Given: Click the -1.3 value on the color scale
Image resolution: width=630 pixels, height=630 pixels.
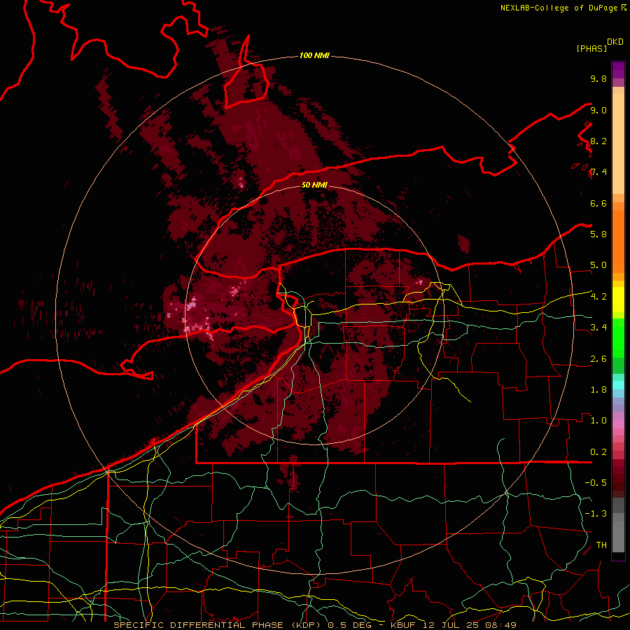Looking at the screenshot, I should pyautogui.click(x=596, y=514).
